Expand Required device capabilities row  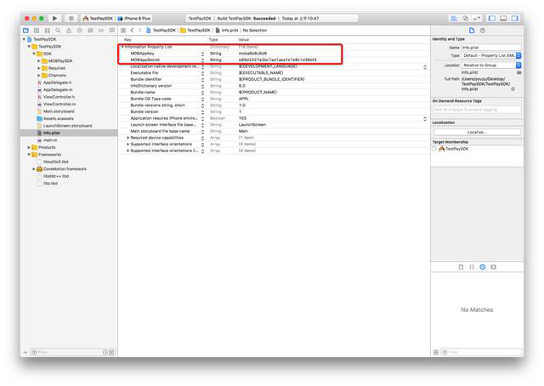tap(128, 138)
